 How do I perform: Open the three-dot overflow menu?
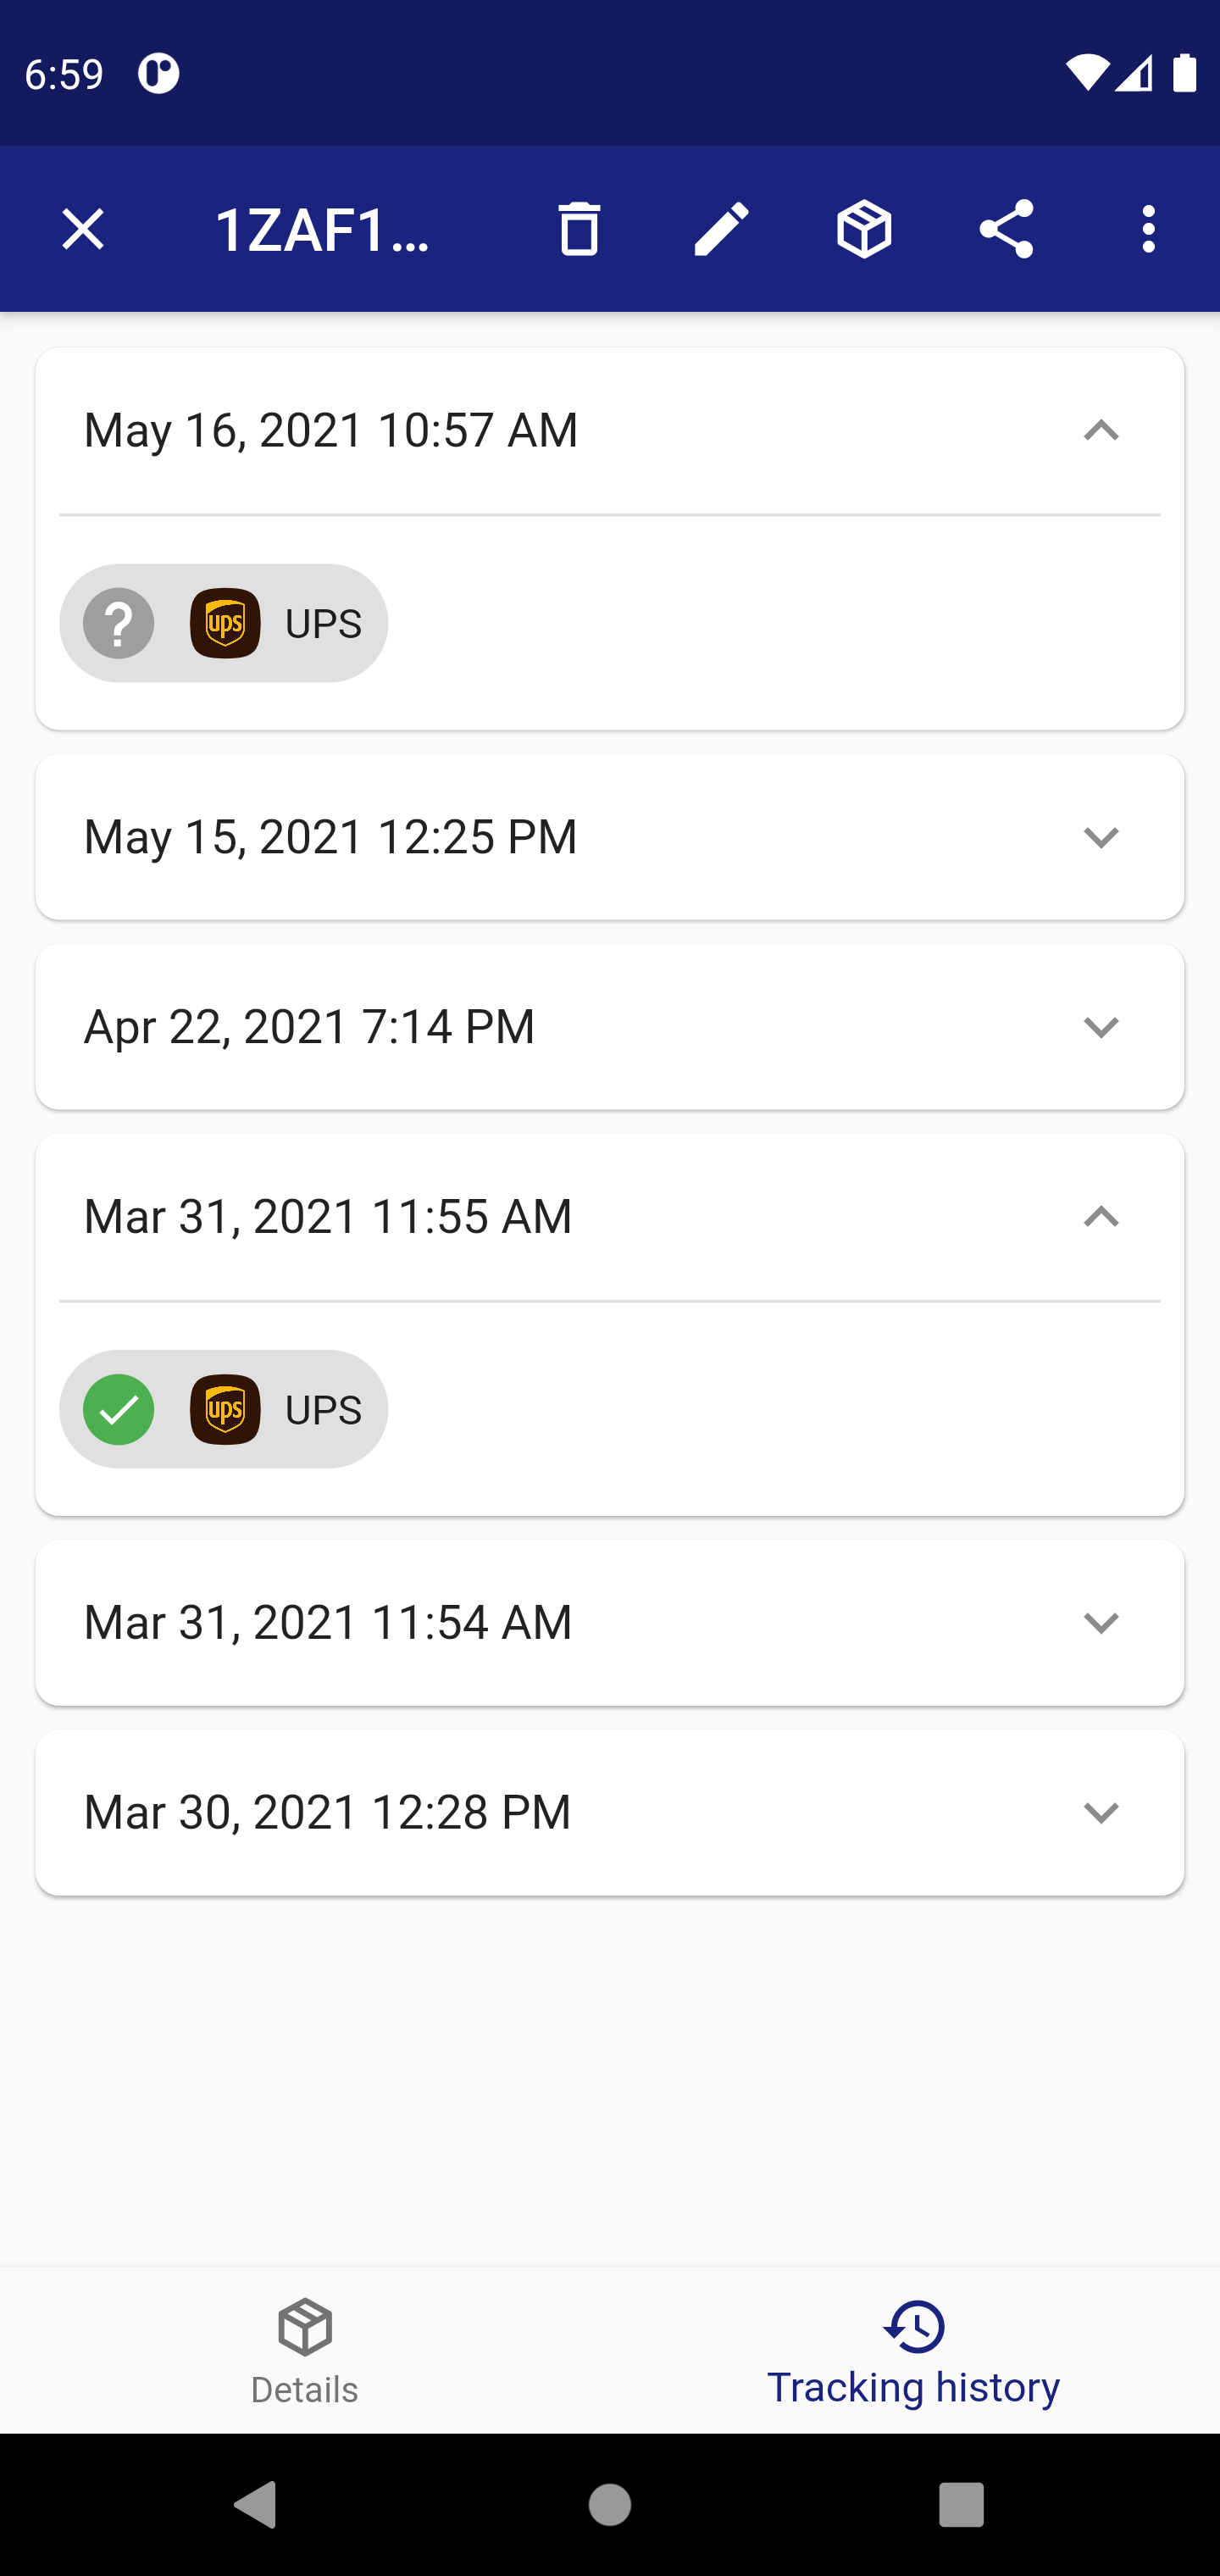1148,229
